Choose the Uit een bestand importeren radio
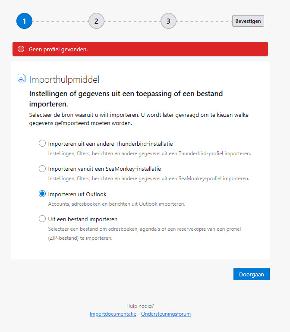This screenshot has height=332, width=290. coord(42,219)
